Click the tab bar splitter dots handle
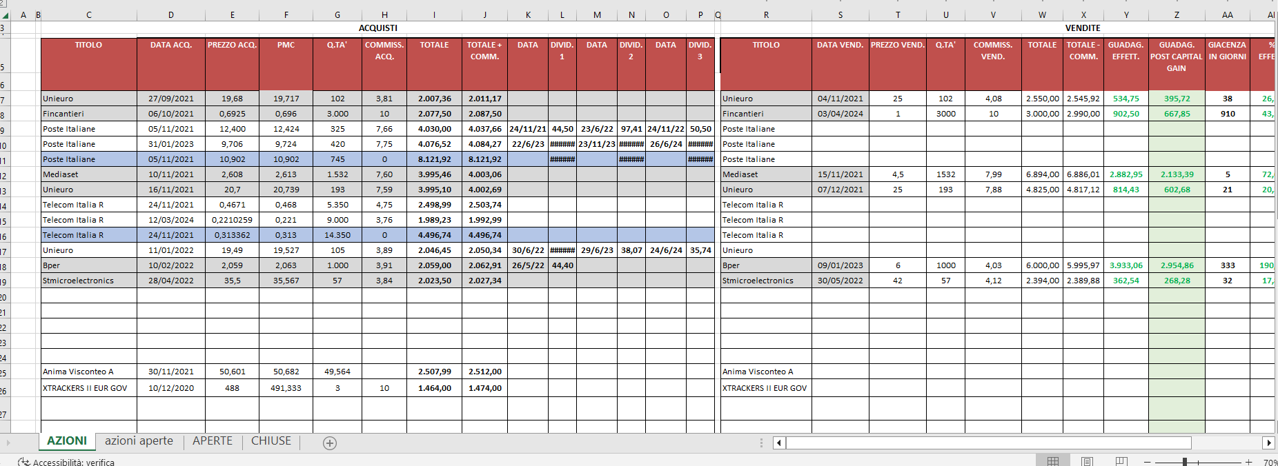Viewport: 1278px width, 466px height. point(761,443)
